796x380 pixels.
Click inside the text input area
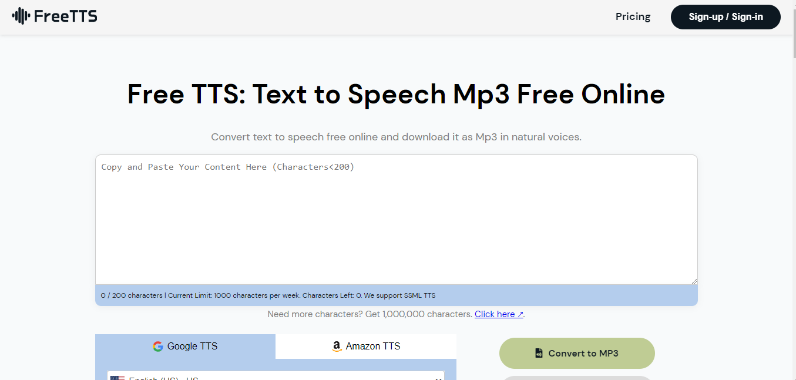tap(396, 220)
